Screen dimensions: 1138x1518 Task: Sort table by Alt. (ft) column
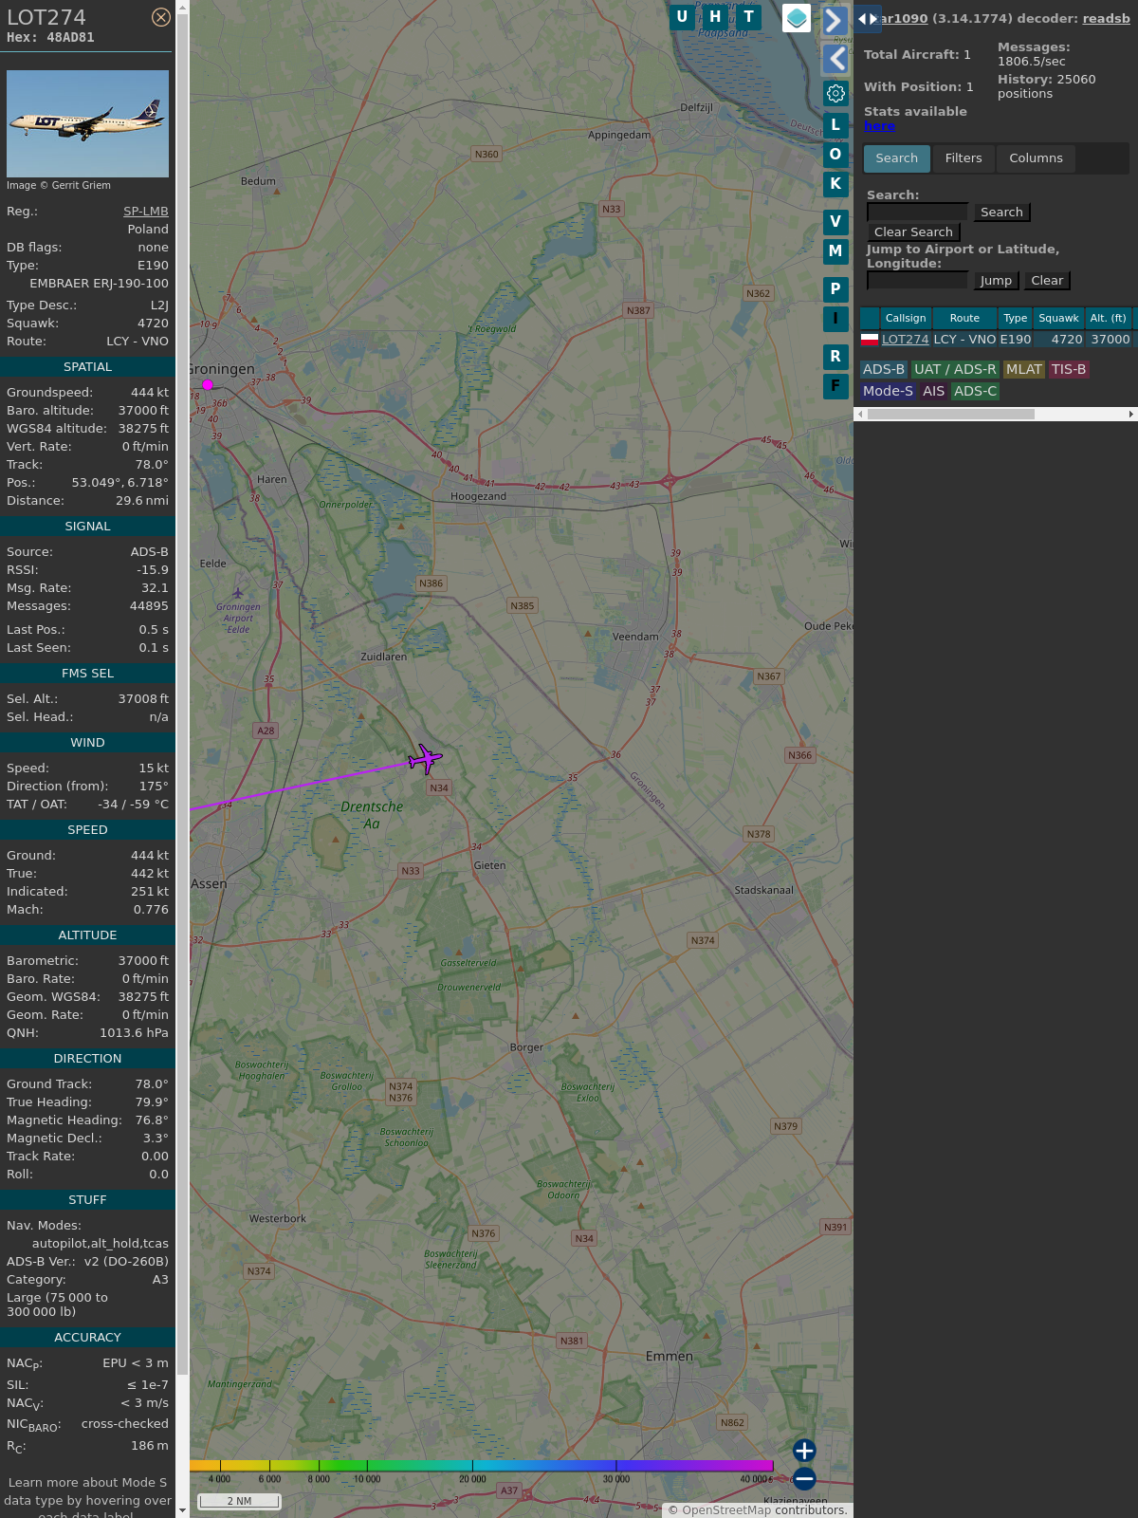(1108, 319)
